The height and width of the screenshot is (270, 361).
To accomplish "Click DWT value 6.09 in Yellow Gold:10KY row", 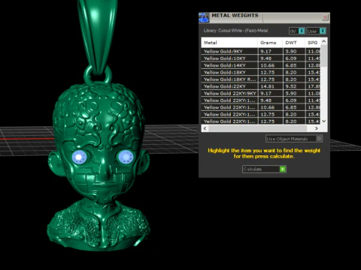I will [293, 58].
